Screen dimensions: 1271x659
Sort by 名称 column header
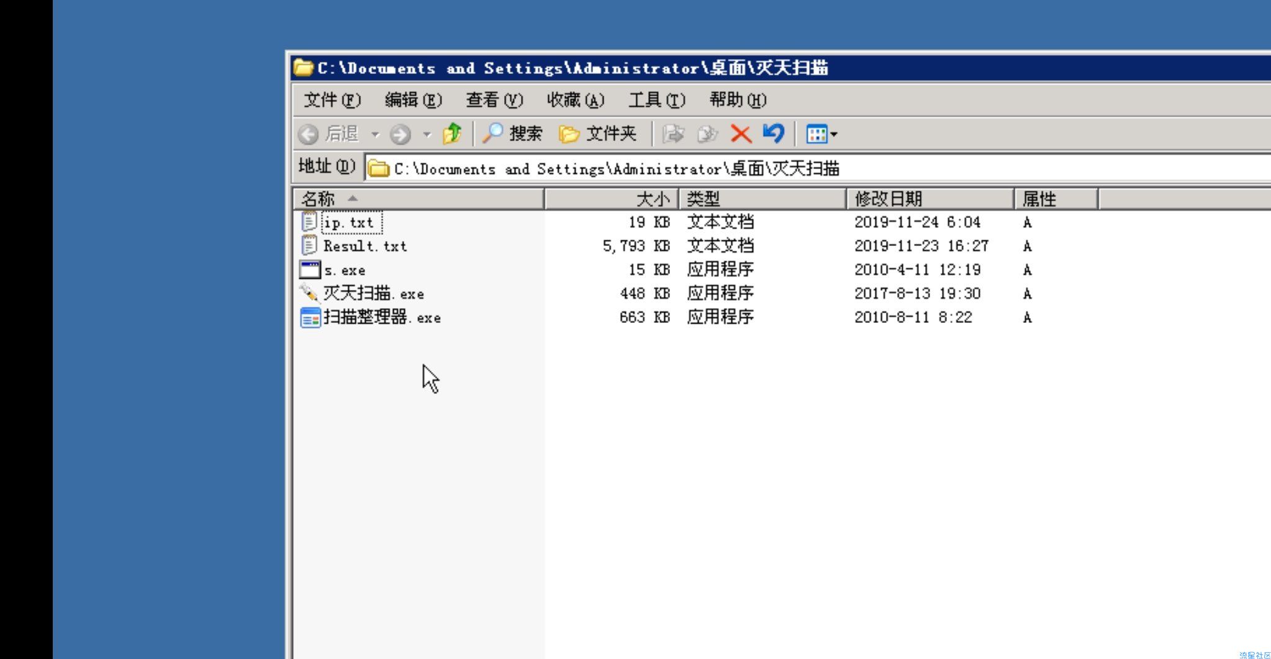419,199
